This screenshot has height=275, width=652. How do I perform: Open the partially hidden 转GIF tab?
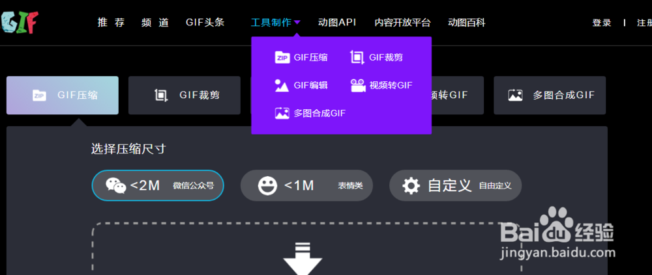click(458, 96)
